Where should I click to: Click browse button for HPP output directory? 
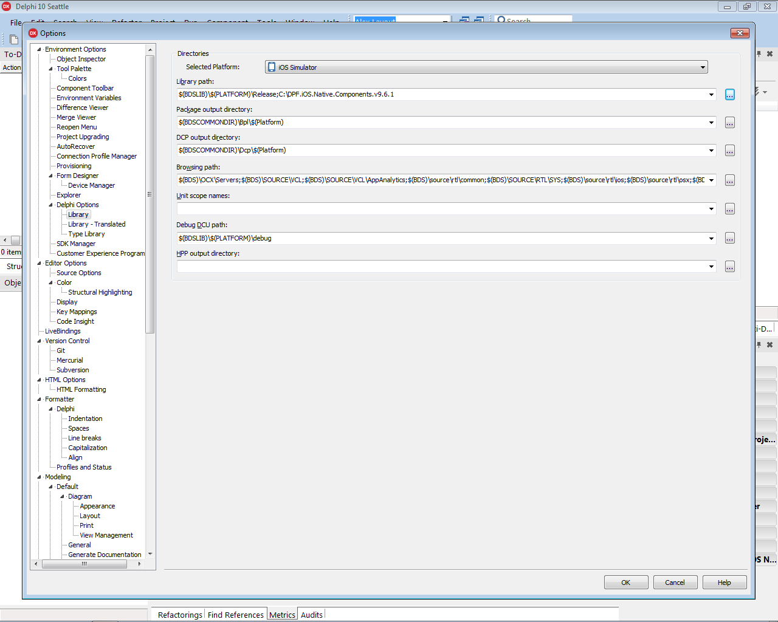(729, 267)
